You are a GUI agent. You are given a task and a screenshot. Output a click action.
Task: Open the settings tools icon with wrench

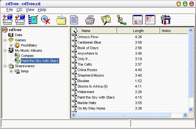[166, 20]
